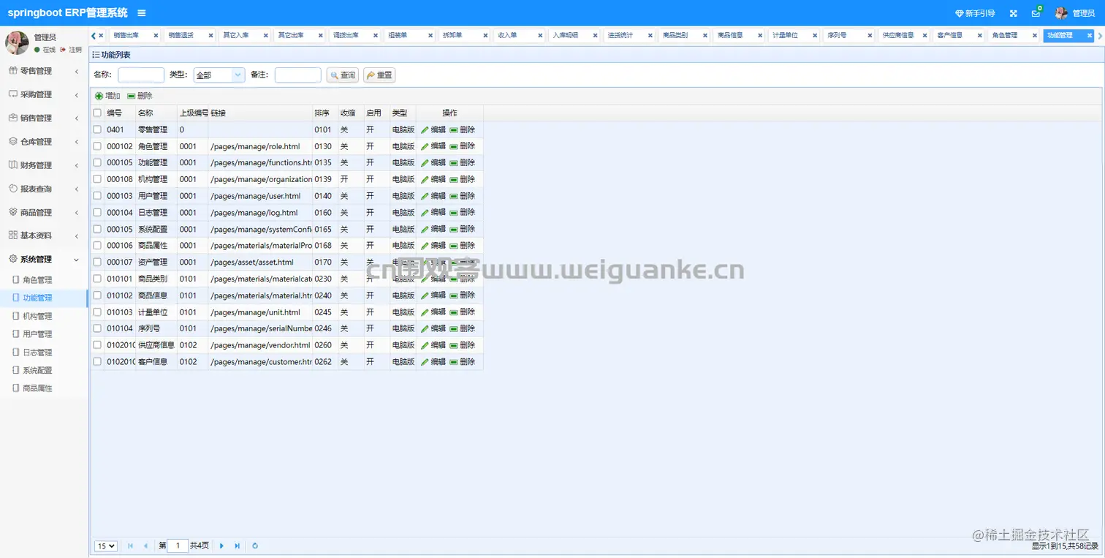This screenshot has height=558, width=1105.
Task: Select the 日志管理 row checkbox
Action: tap(97, 213)
